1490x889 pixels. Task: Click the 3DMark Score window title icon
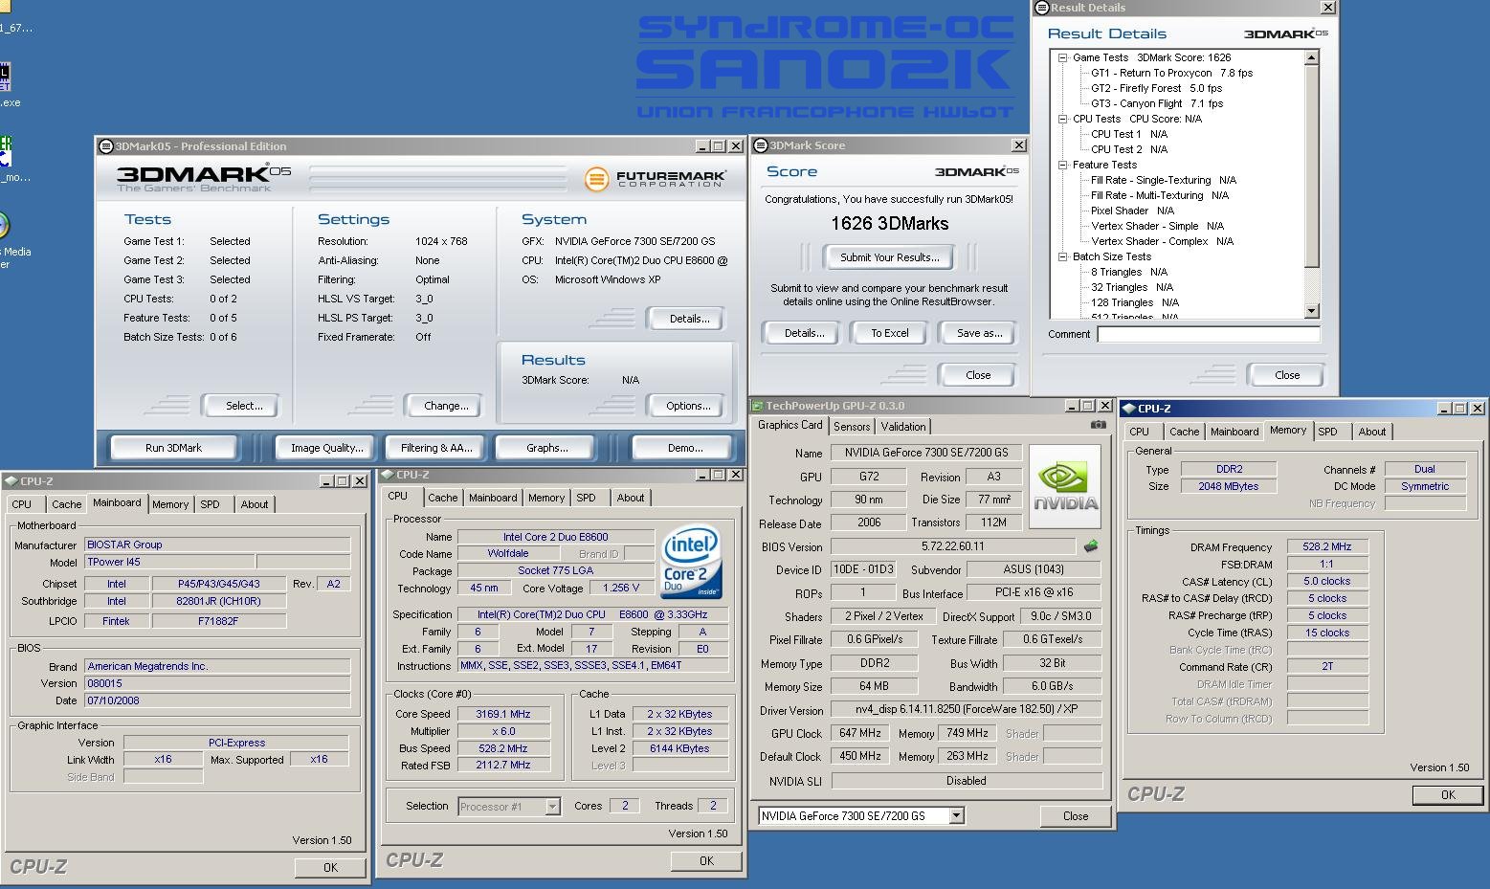[762, 145]
